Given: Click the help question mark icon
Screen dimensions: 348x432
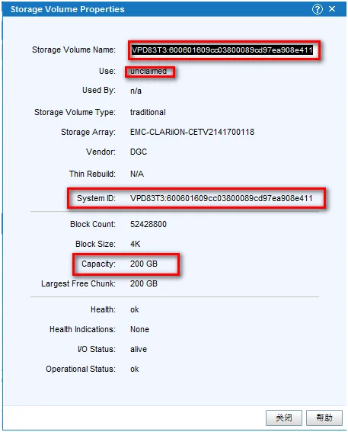Looking at the screenshot, I should click(318, 9).
